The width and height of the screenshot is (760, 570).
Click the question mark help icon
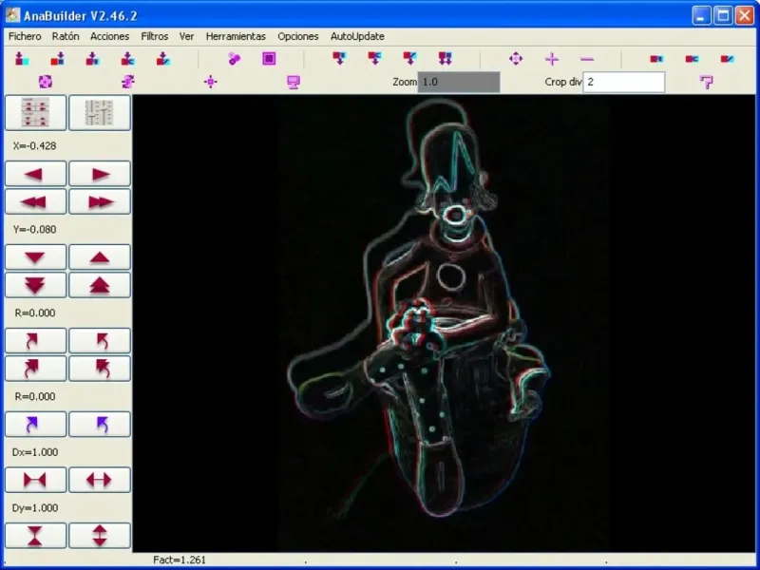[706, 83]
